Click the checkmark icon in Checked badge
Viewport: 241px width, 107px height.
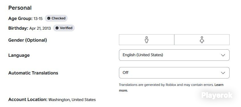point(49,18)
